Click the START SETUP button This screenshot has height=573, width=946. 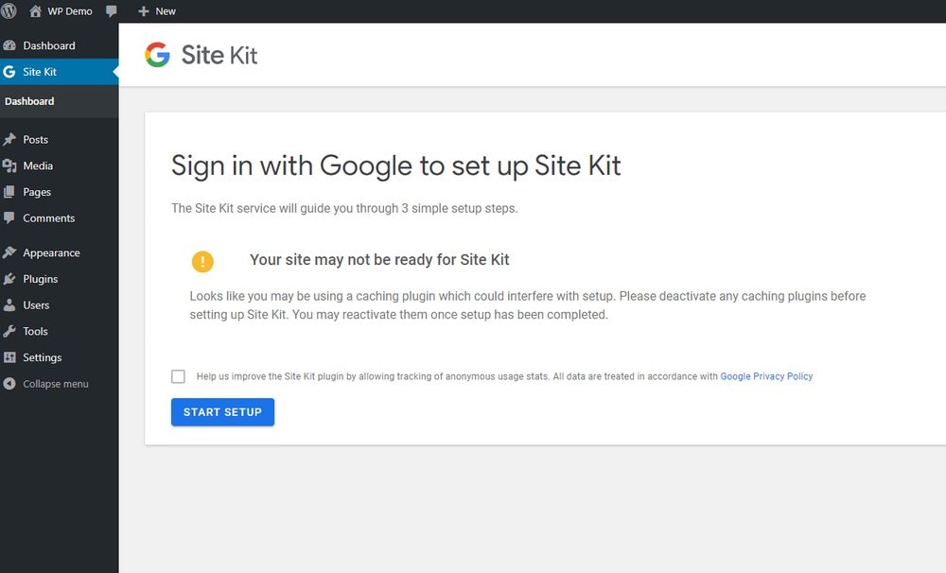pyautogui.click(x=222, y=412)
